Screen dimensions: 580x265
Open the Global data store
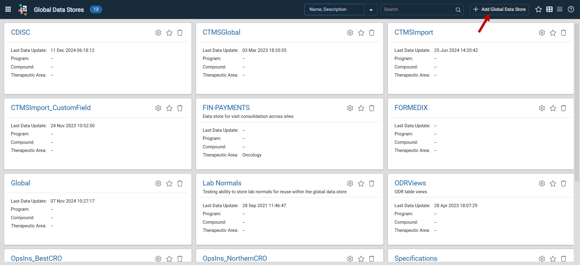(x=21, y=183)
